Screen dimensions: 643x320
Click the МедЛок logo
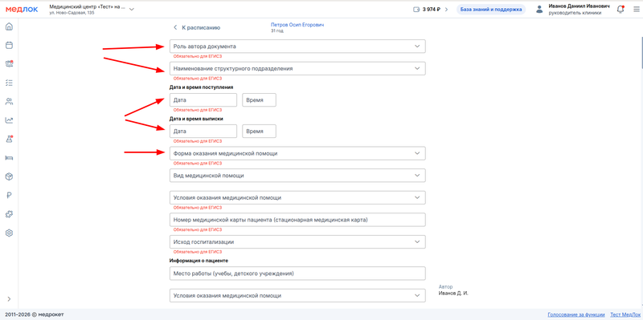[x=22, y=9]
